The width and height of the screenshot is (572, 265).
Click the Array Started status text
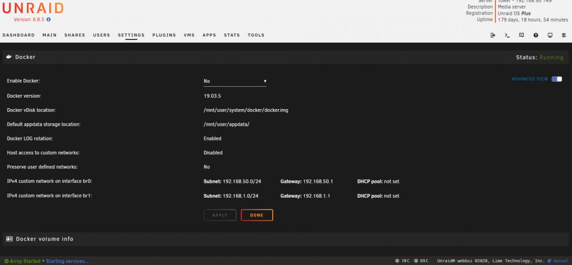[25, 262]
